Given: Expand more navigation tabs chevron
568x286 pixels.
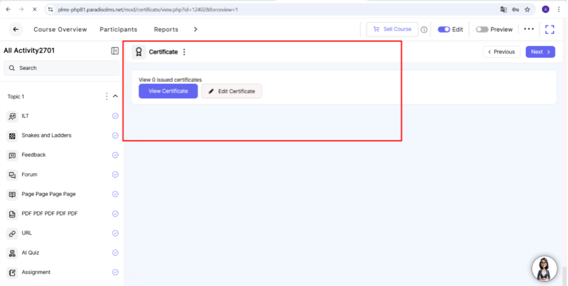Looking at the screenshot, I should [x=196, y=30].
